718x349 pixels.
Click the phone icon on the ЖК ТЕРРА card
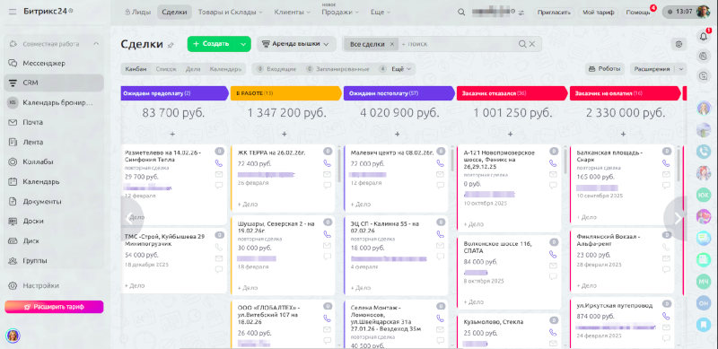point(327,163)
